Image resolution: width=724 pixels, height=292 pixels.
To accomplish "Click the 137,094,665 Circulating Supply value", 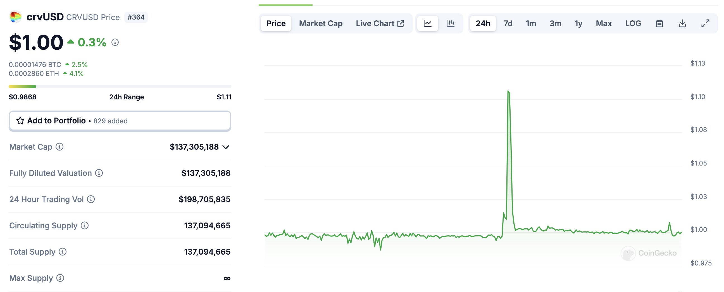I will point(208,226).
